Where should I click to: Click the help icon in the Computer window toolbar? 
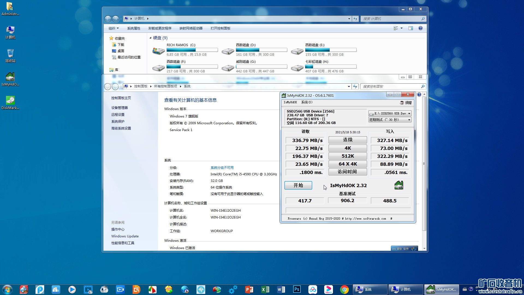pyautogui.click(x=420, y=28)
